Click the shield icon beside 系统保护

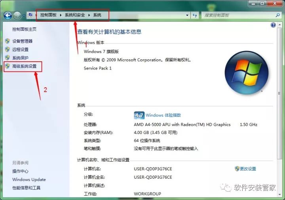point(7,58)
